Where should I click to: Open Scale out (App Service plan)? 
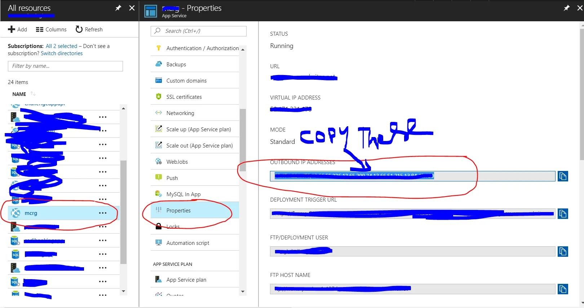tap(195, 145)
